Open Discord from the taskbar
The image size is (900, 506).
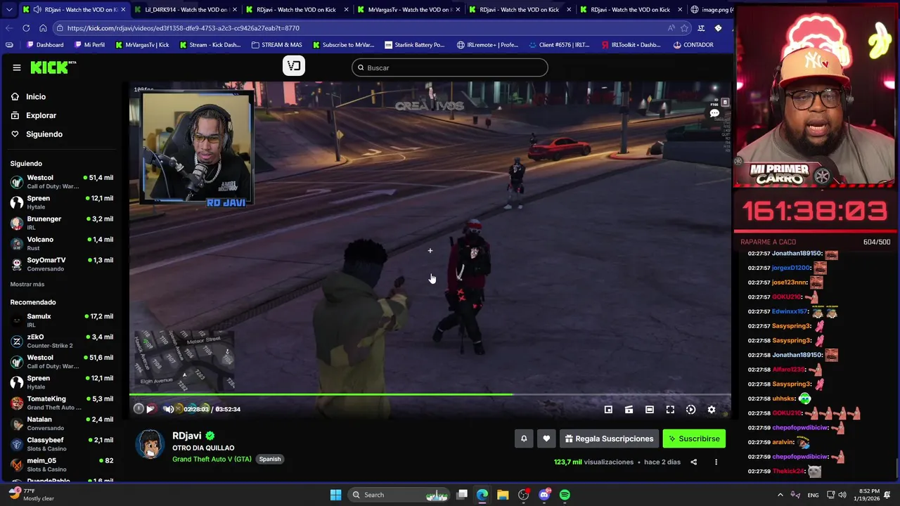544,495
